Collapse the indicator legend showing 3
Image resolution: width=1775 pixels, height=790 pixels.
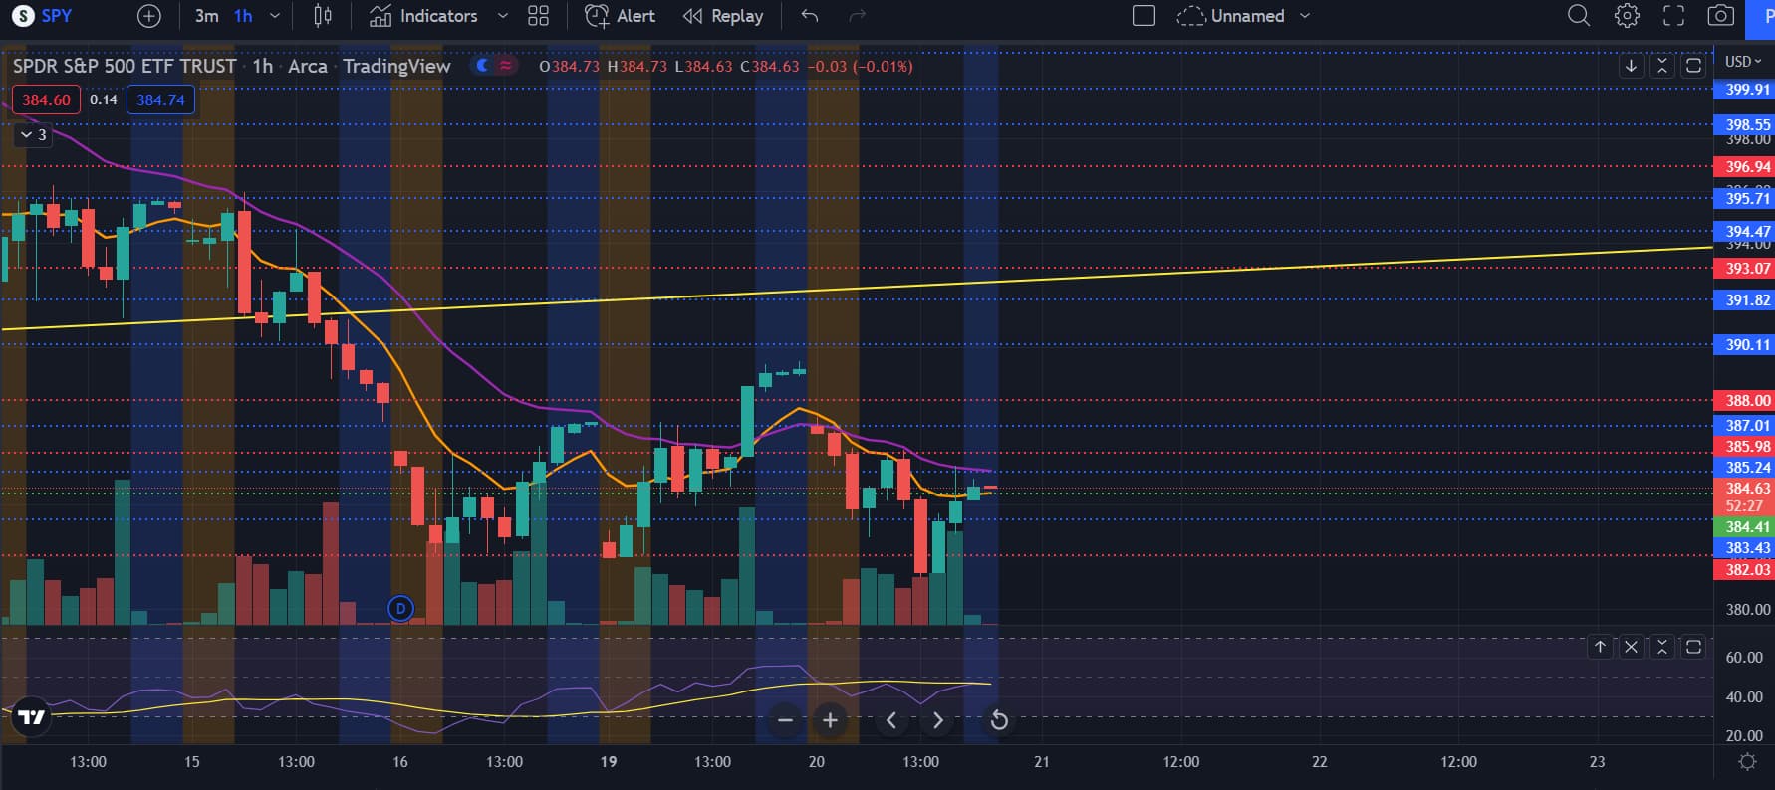(x=34, y=134)
